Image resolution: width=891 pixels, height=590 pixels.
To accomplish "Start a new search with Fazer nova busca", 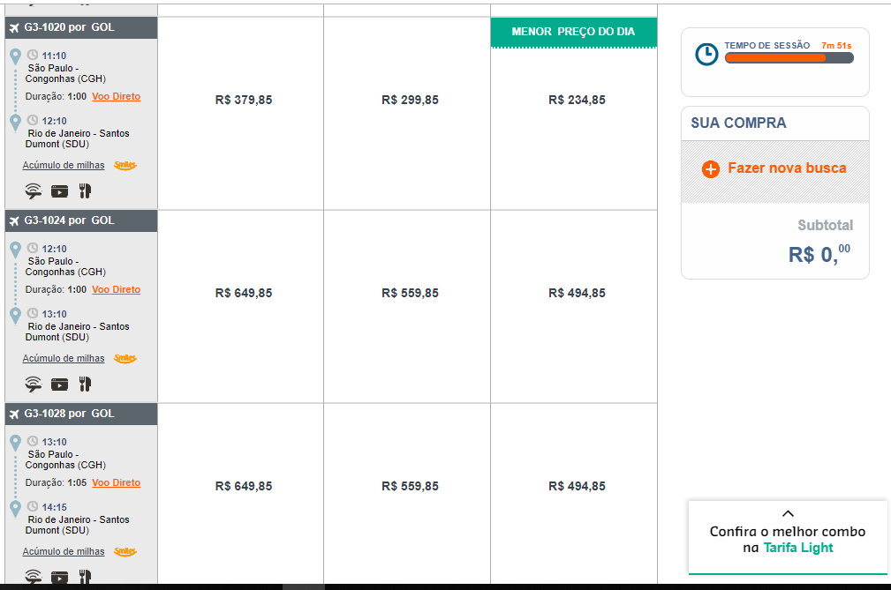I will click(787, 168).
